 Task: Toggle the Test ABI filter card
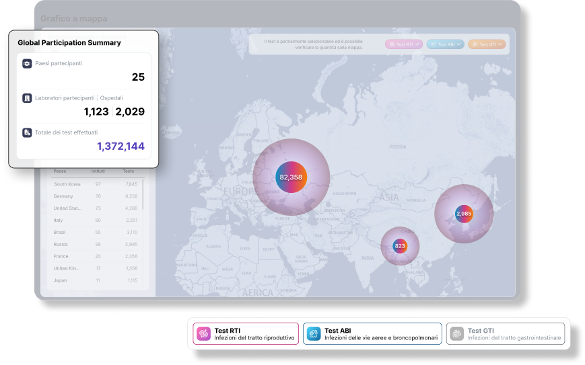pos(372,333)
